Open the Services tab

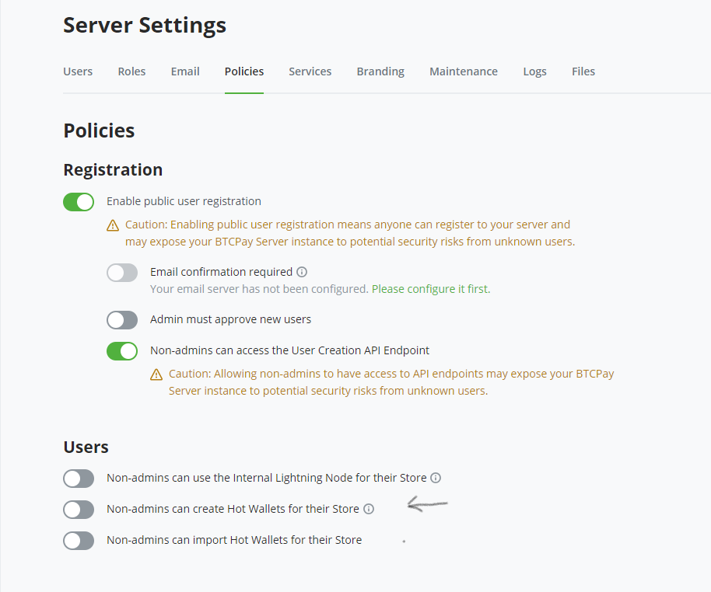310,71
